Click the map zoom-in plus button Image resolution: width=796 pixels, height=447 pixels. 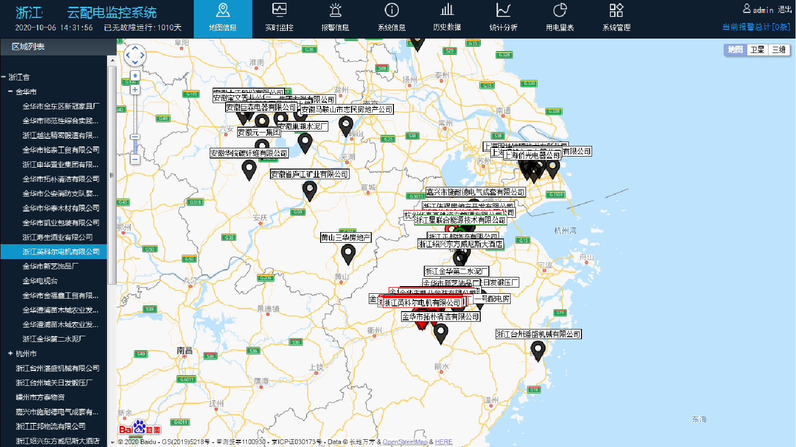(x=135, y=90)
